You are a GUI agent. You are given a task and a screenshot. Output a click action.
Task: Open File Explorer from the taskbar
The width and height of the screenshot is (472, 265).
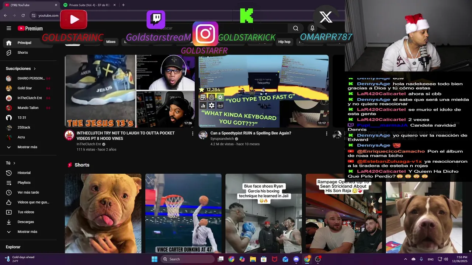pos(253,259)
